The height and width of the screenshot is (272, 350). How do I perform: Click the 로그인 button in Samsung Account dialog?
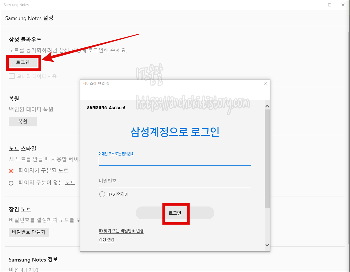(175, 213)
